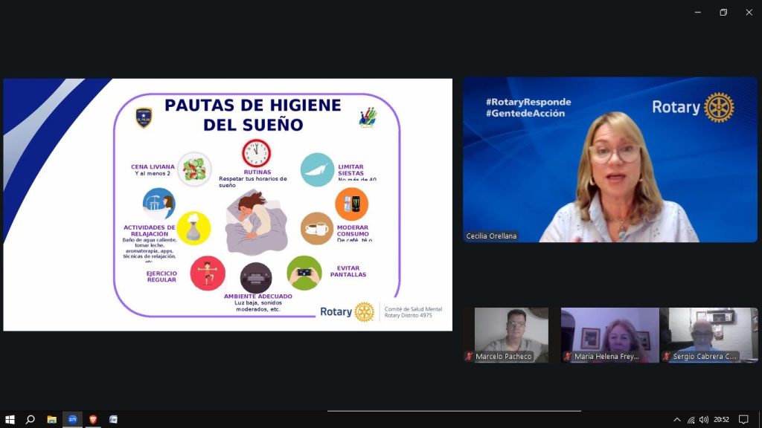Launch Brave browser from the taskbar
This screenshot has height=428, width=762.
pos(93,419)
